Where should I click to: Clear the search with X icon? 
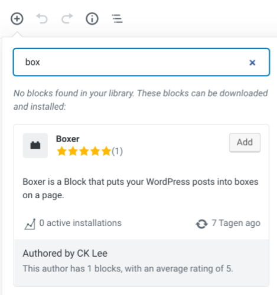252,63
